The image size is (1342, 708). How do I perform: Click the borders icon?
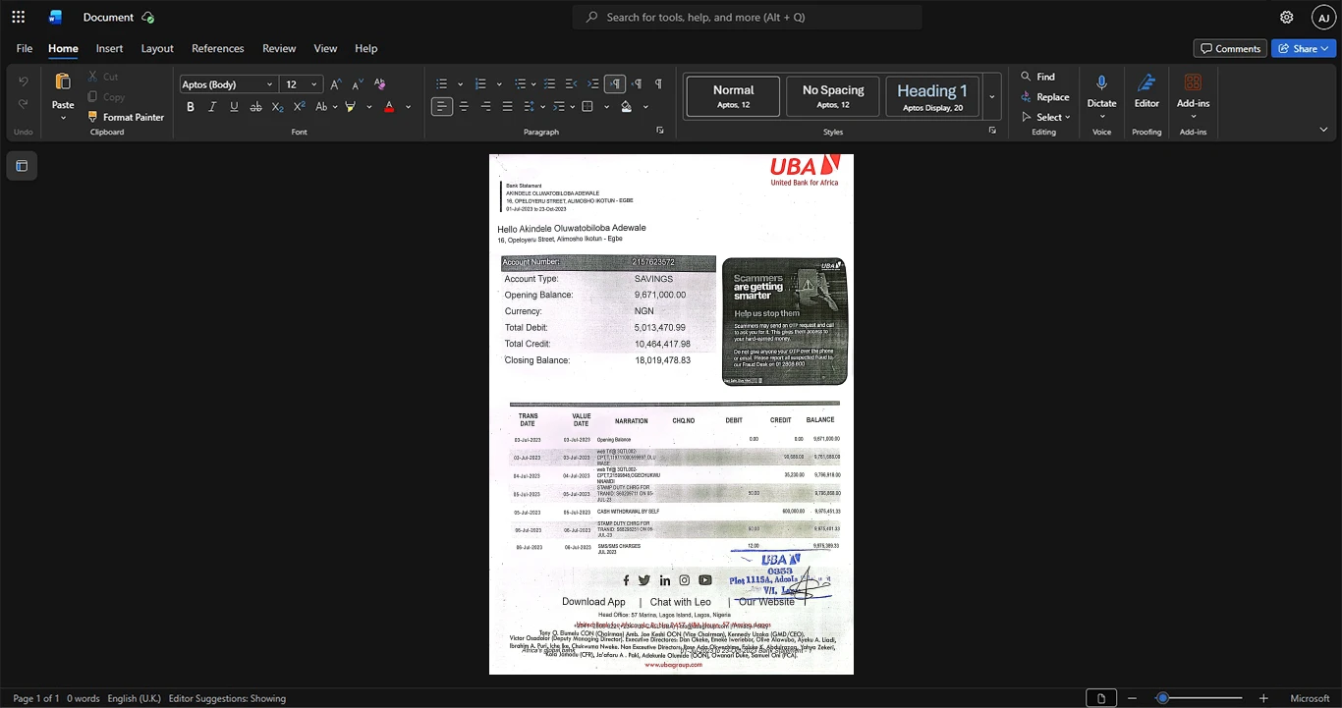[587, 106]
